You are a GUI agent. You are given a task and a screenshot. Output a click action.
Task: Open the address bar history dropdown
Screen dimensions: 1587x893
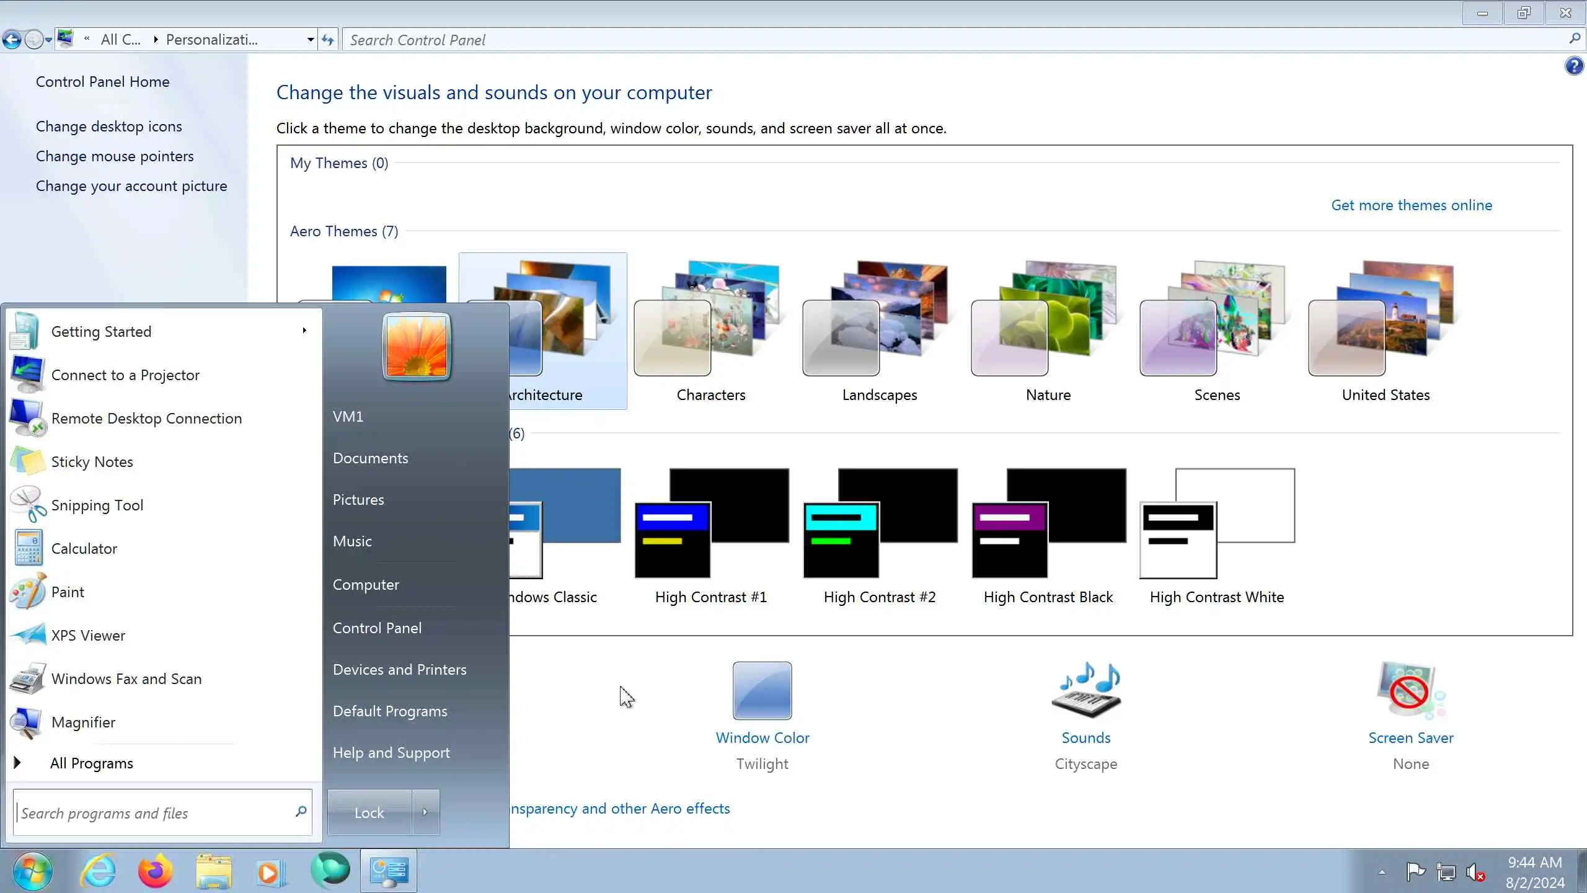310,40
